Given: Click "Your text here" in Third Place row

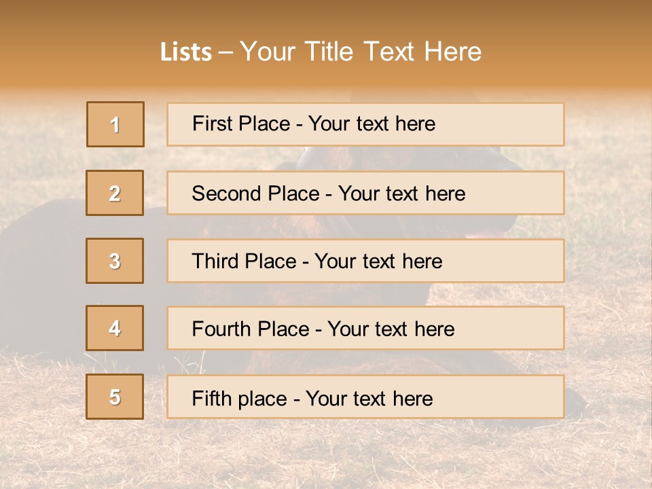Looking at the screenshot, I should [x=378, y=261].
